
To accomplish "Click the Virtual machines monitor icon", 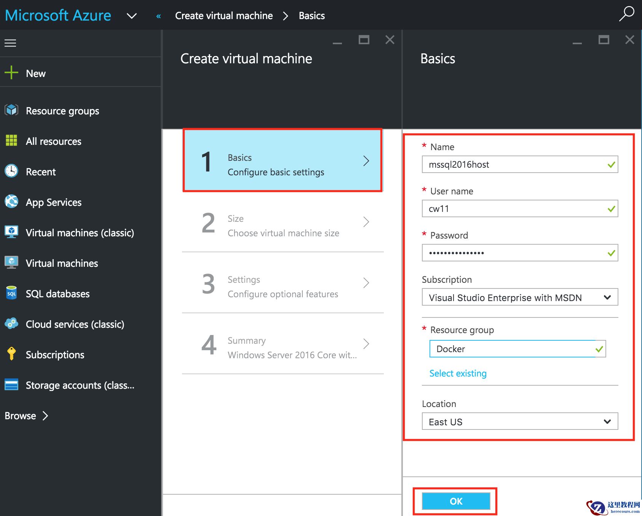I will (11, 262).
